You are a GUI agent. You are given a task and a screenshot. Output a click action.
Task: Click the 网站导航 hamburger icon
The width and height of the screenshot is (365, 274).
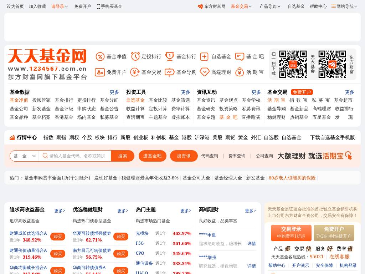pyautogui.click(x=334, y=6)
